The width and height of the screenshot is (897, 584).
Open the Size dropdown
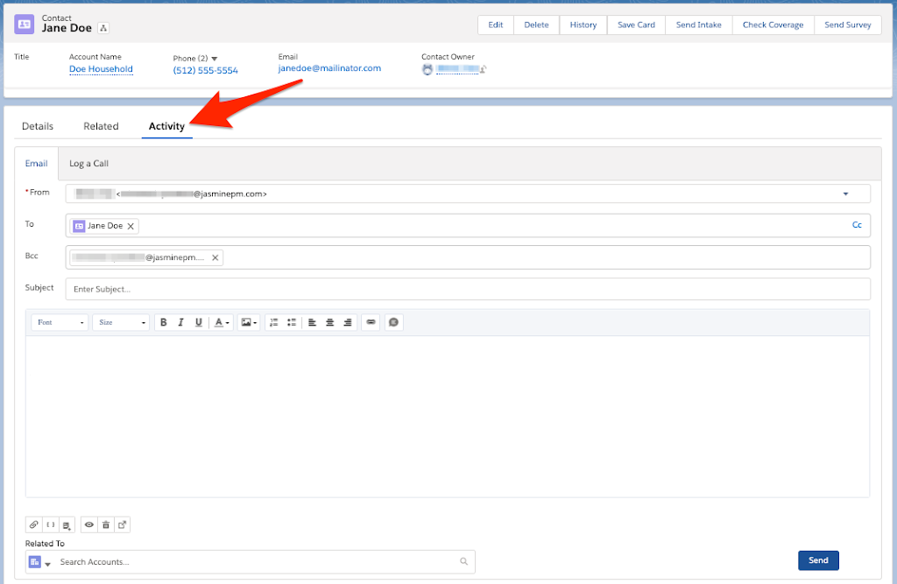pyautogui.click(x=121, y=322)
